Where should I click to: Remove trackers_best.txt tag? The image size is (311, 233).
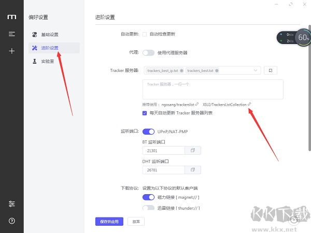click(217, 70)
